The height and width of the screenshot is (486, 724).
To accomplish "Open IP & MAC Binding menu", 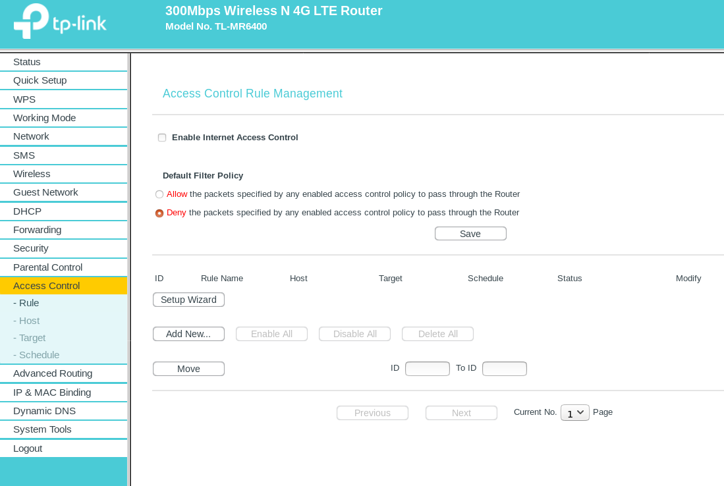I will click(52, 392).
